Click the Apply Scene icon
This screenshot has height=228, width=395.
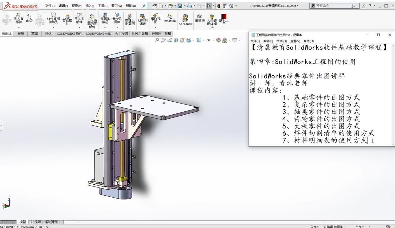225,40
